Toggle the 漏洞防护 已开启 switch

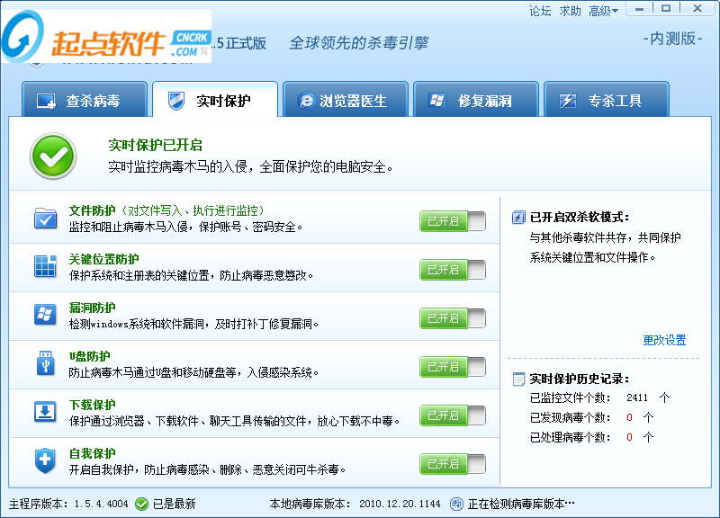pyautogui.click(x=453, y=318)
